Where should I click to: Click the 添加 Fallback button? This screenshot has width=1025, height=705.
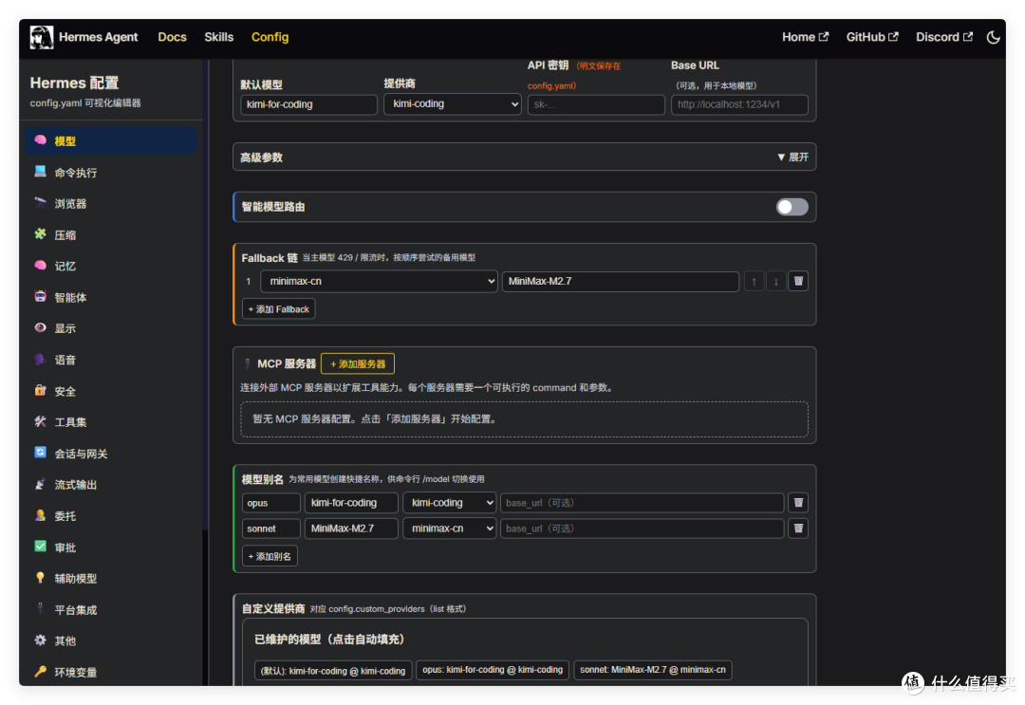point(278,309)
